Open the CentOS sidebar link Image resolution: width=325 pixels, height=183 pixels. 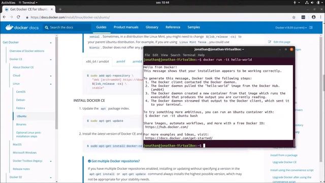coord(21,91)
